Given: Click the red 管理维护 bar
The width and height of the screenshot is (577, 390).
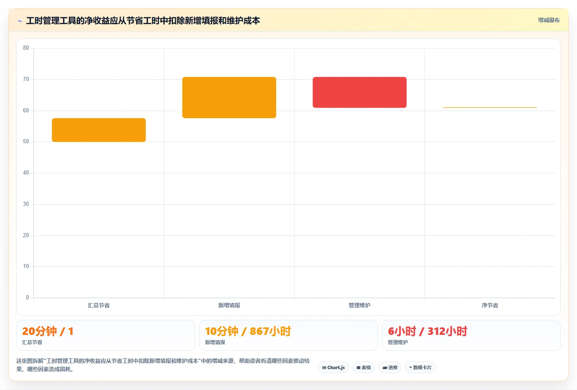Looking at the screenshot, I should 359,92.
